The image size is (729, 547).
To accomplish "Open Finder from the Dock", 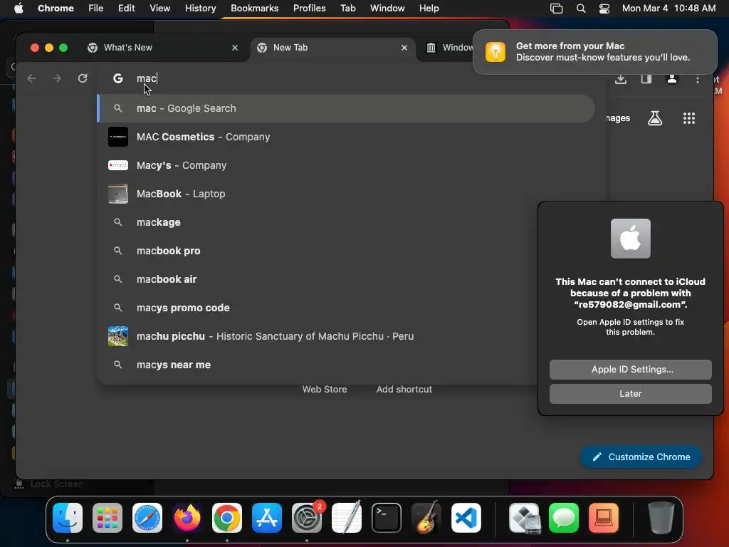I will click(68, 518).
